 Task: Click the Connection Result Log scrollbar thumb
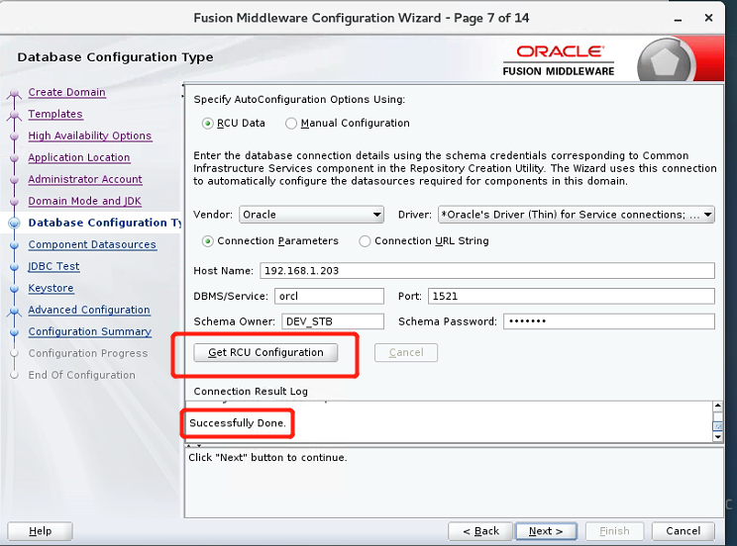(718, 426)
